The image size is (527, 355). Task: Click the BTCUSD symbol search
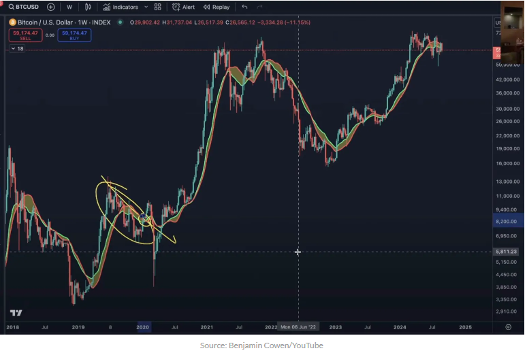click(22, 7)
